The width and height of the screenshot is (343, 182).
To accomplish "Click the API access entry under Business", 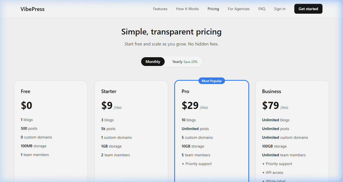I will pos(272,172).
